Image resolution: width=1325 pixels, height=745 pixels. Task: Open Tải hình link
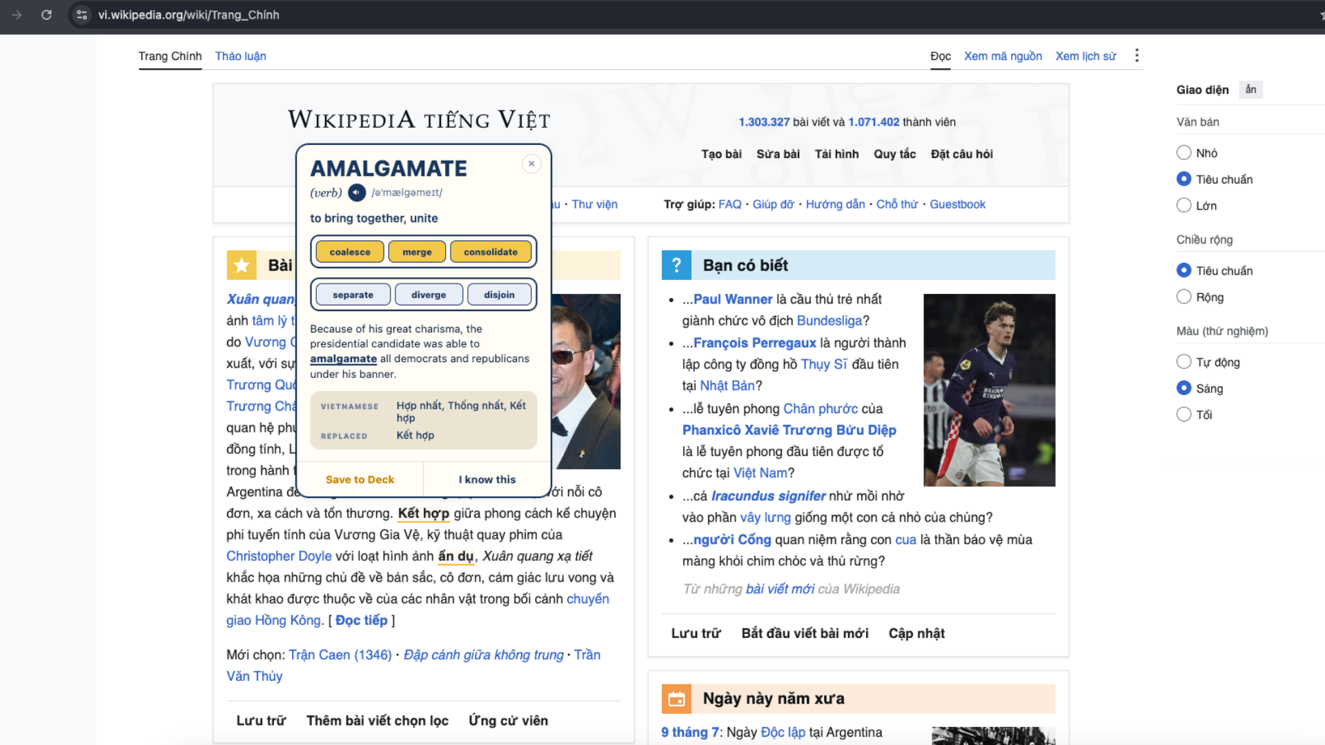coord(836,154)
